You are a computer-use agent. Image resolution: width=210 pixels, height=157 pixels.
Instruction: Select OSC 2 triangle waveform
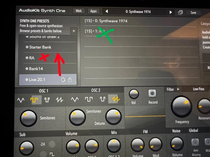tap(75, 99)
